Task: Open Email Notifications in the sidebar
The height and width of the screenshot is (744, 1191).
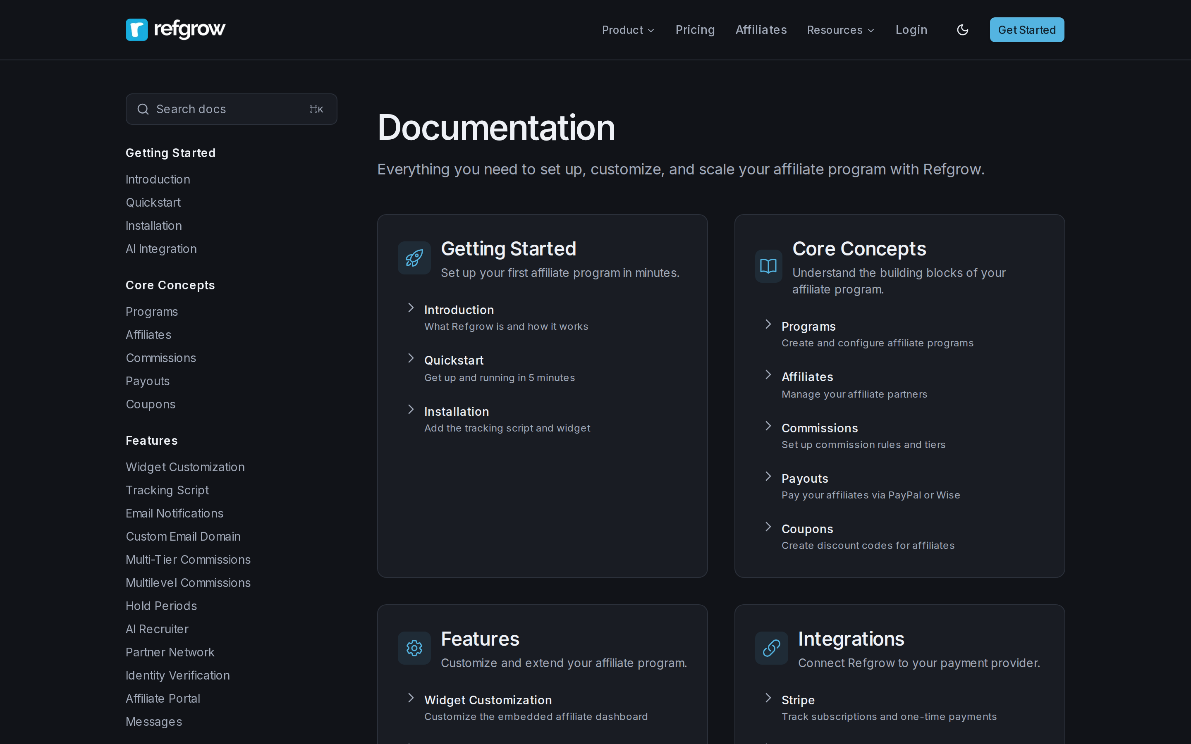Action: tap(174, 514)
